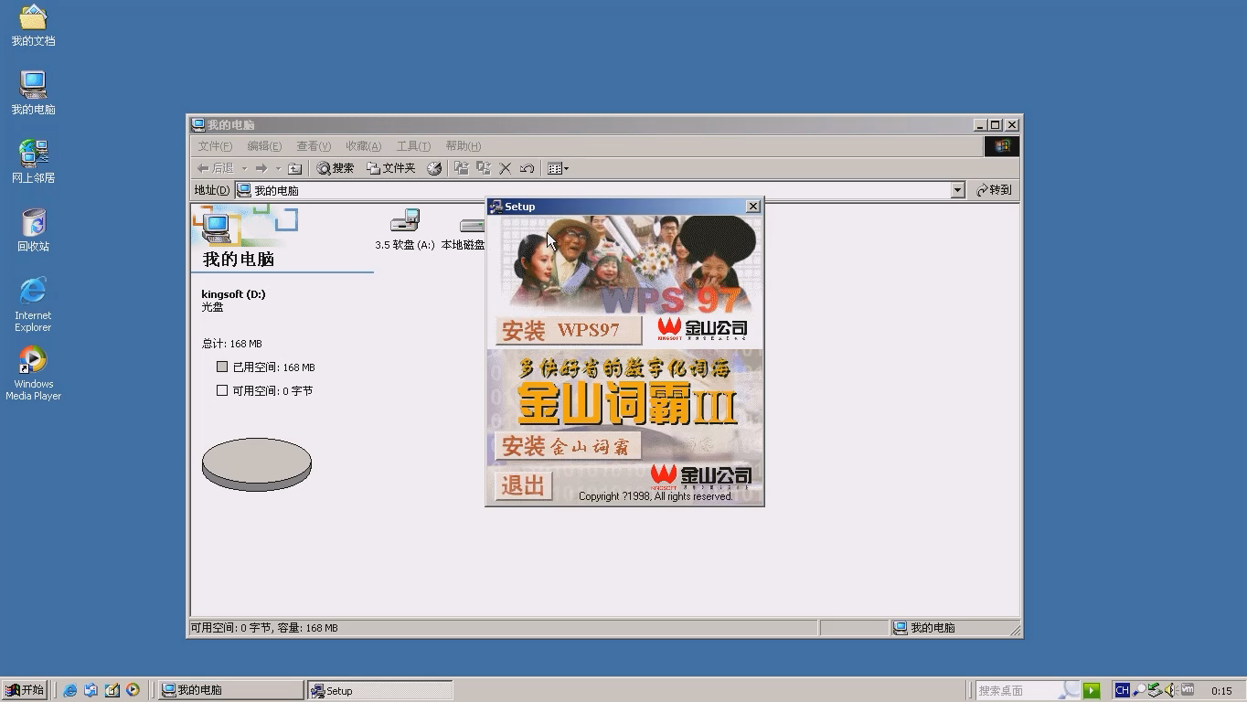Close the Setup dialog
This screenshot has width=1247, height=702.
(753, 207)
